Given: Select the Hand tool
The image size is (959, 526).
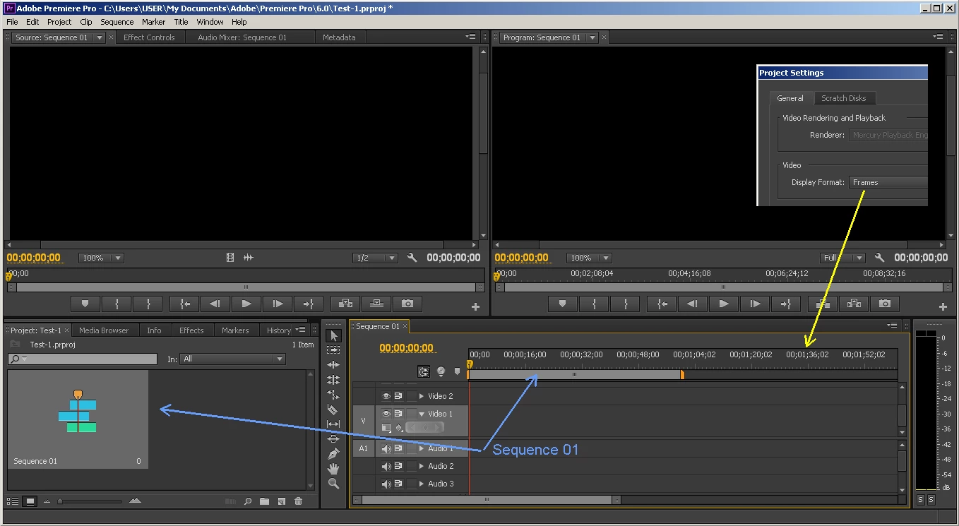Looking at the screenshot, I should point(333,469).
